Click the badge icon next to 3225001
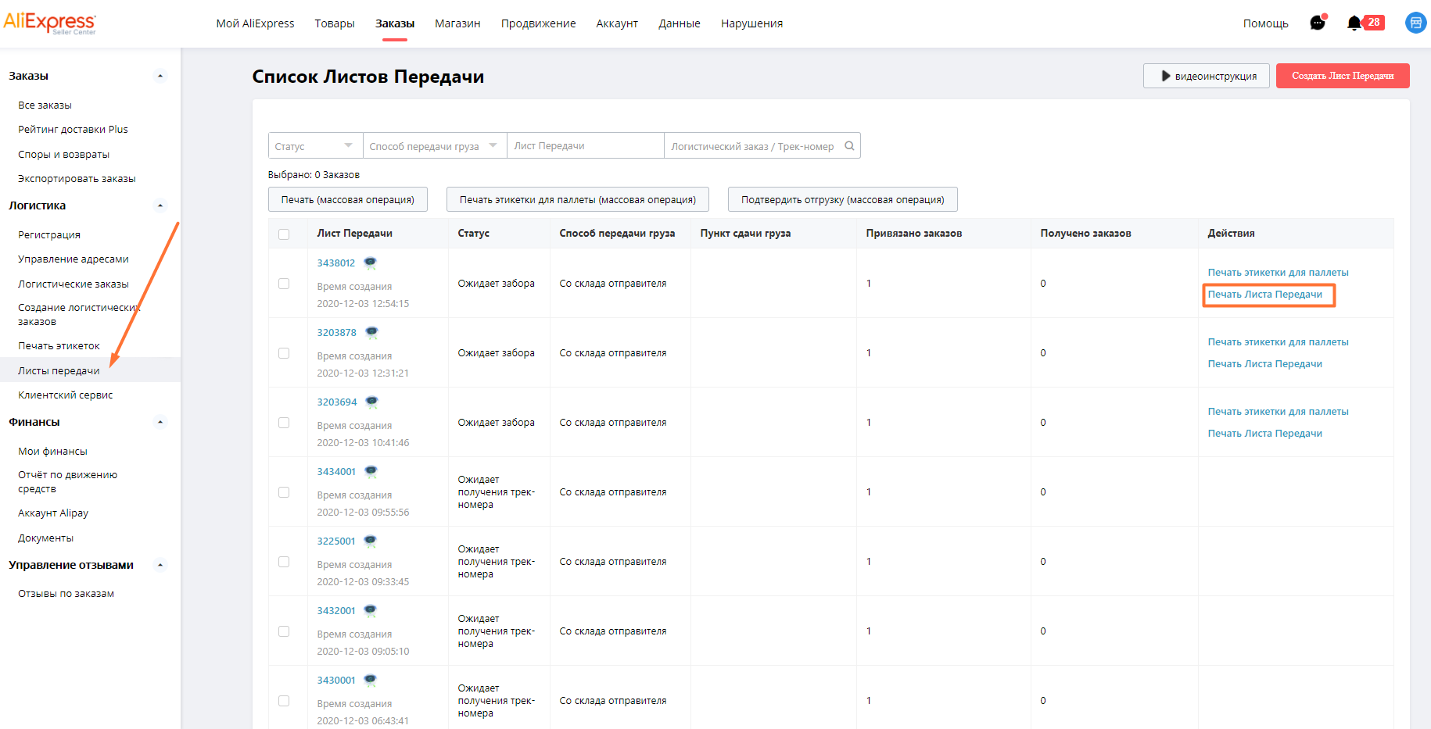Screen dimensions: 1431x729 click(x=371, y=541)
